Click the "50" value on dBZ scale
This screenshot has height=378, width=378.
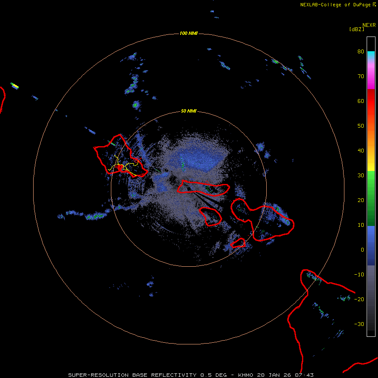(361, 126)
